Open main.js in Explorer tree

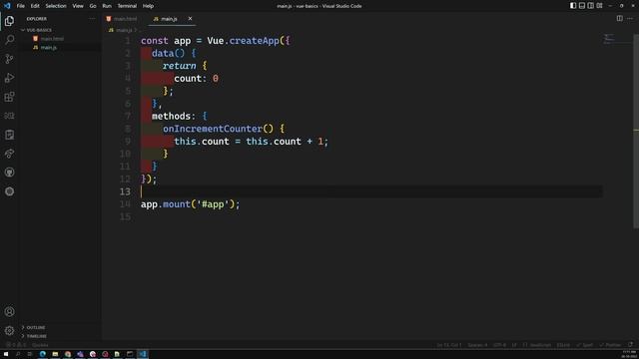[49, 48]
